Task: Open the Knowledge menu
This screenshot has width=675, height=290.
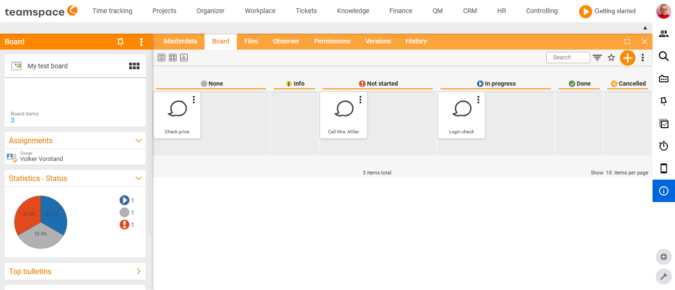Action: (x=353, y=11)
